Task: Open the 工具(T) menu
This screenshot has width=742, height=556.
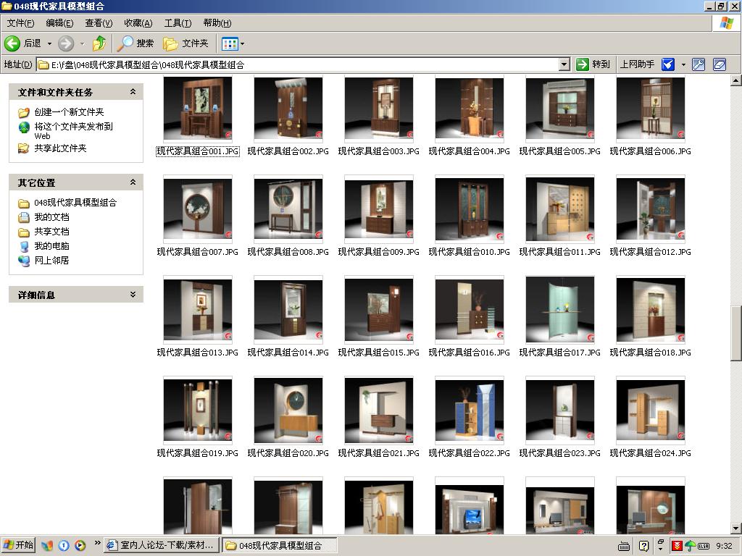Action: point(178,23)
